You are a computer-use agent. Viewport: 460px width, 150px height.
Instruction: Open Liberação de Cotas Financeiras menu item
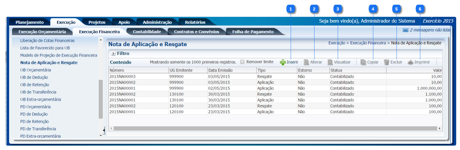point(47,41)
